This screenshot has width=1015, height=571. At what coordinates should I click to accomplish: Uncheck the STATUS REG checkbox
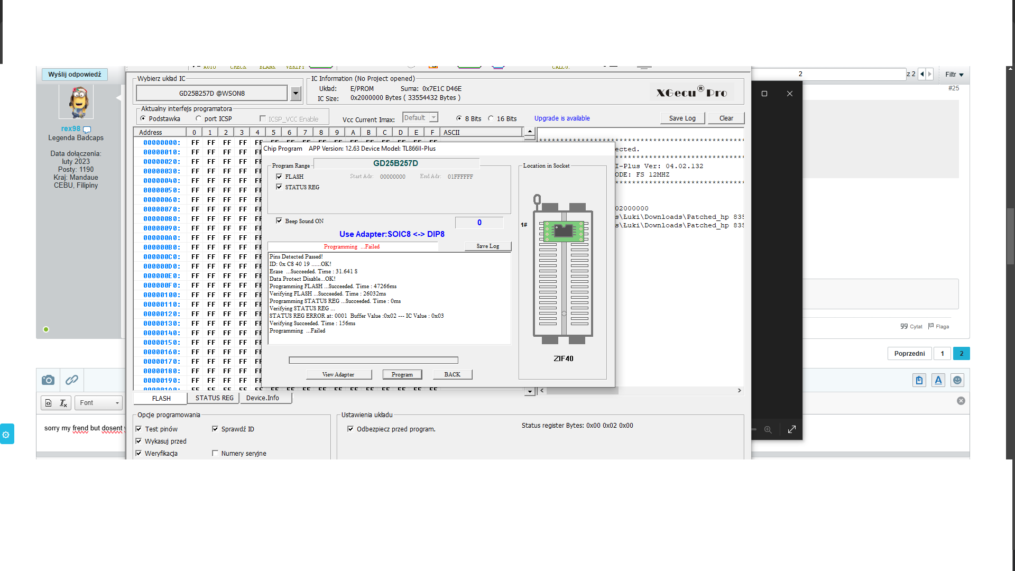(279, 187)
